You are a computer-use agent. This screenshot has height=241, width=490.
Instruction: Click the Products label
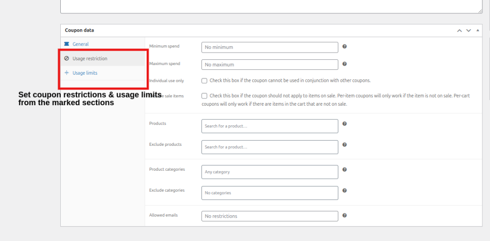click(x=158, y=123)
